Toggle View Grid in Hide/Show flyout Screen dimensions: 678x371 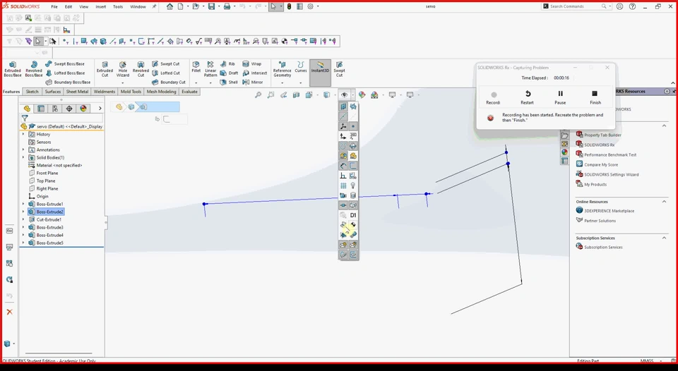[x=343, y=185]
